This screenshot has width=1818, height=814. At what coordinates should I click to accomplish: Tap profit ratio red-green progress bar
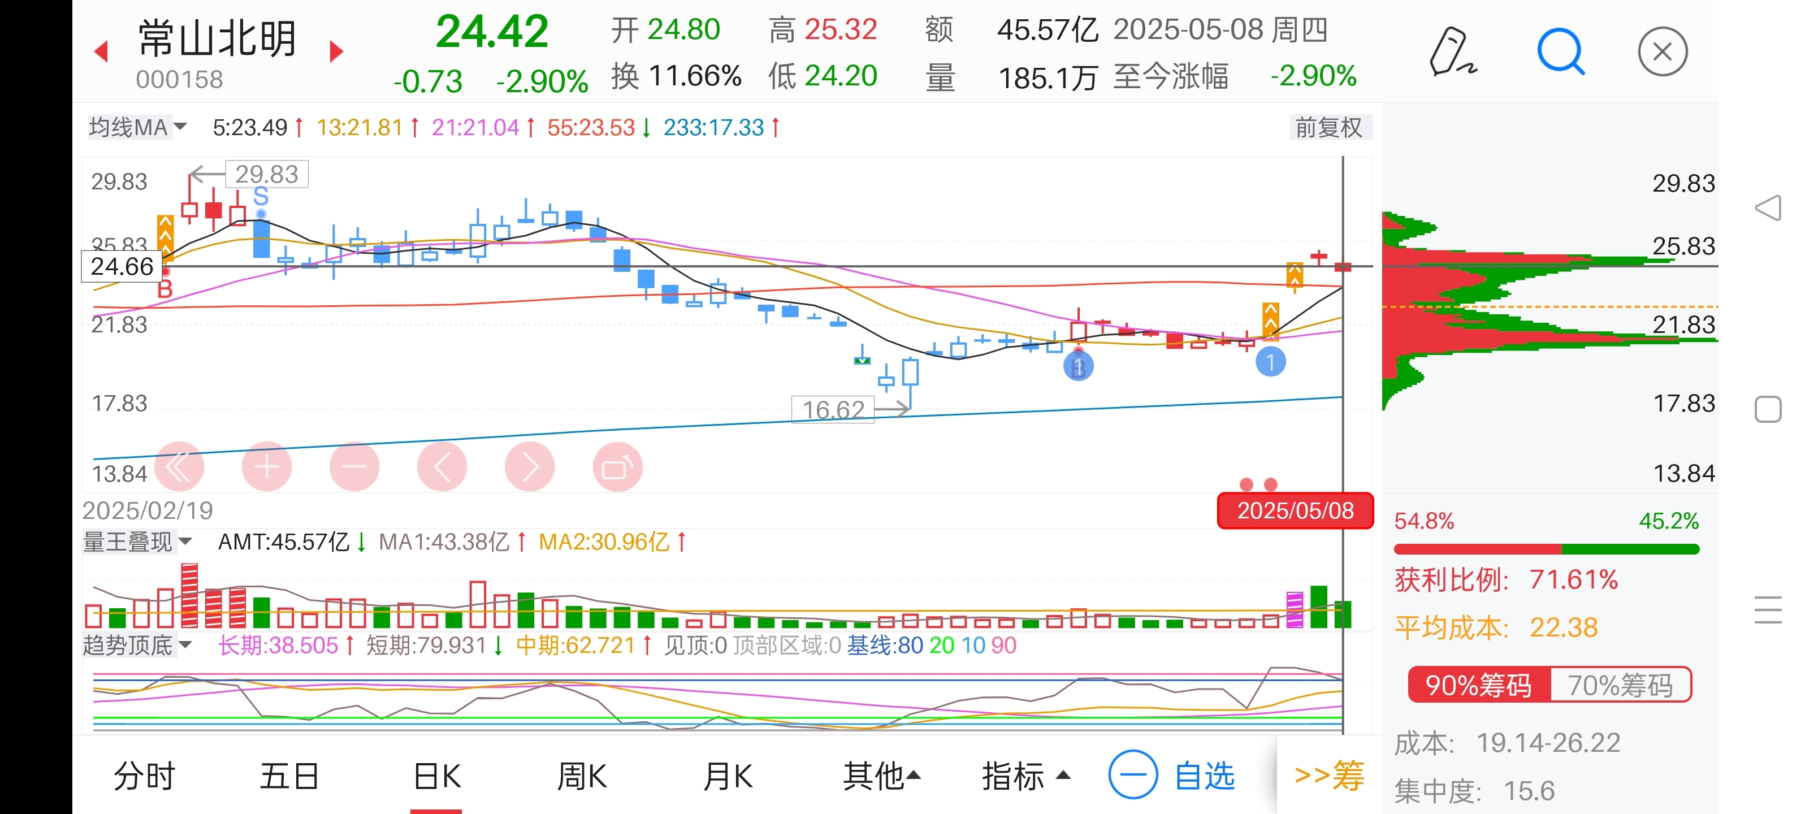pos(1546,549)
